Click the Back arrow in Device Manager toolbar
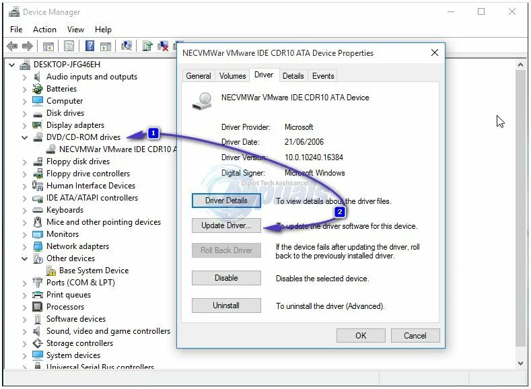 point(12,46)
